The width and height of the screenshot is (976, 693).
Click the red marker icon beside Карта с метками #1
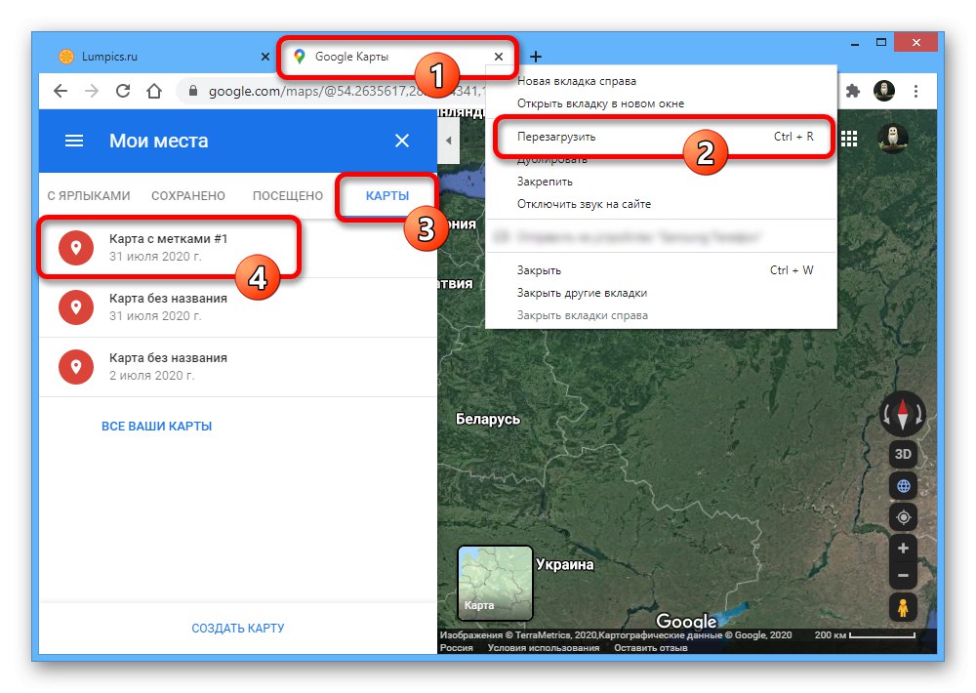pos(75,247)
